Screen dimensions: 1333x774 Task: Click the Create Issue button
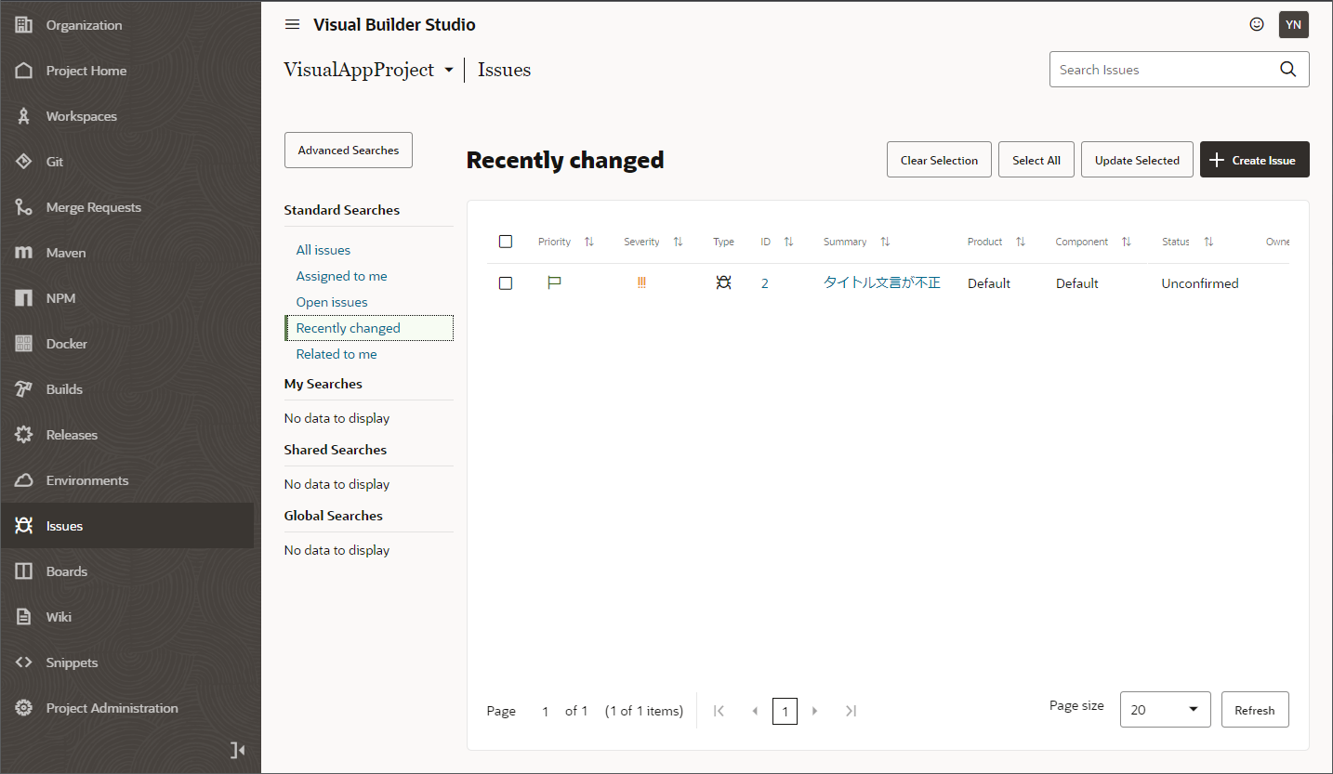[1254, 160]
